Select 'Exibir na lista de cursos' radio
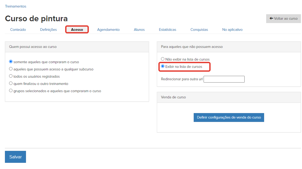The height and width of the screenshot is (169, 302). 163,67
